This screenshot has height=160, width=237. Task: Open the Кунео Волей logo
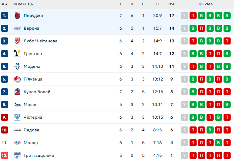17,92
